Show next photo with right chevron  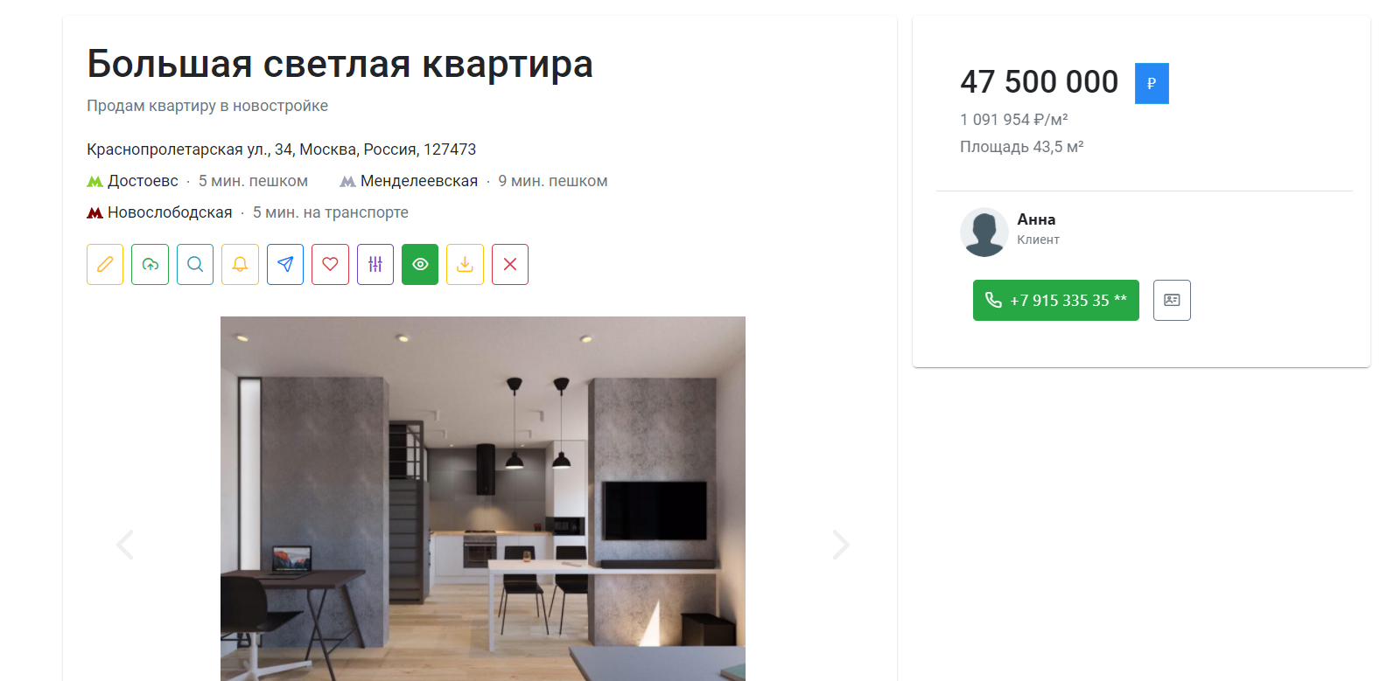[x=840, y=545]
